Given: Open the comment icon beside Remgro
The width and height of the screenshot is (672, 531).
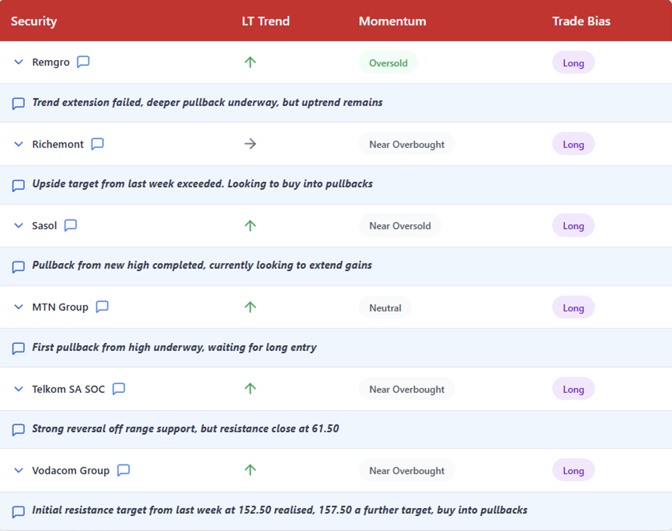Looking at the screenshot, I should tap(83, 62).
